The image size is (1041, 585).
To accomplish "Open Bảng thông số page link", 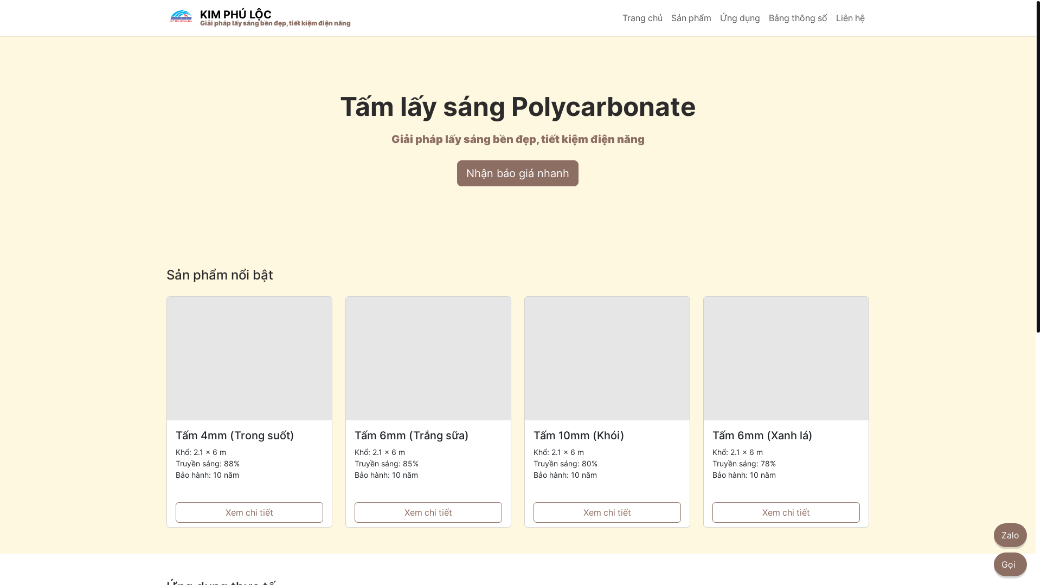I will (x=798, y=18).
